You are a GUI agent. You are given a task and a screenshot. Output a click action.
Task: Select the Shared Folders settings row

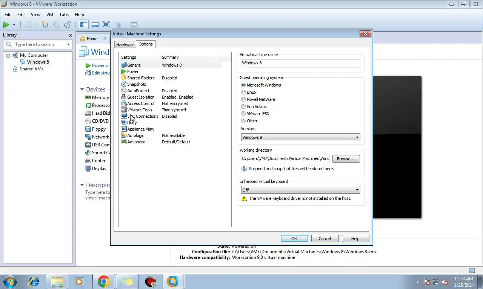point(171,78)
